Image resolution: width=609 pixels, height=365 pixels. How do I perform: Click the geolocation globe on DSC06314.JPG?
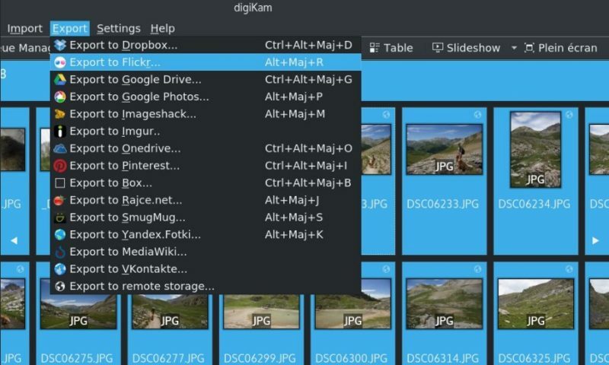[x=477, y=268]
